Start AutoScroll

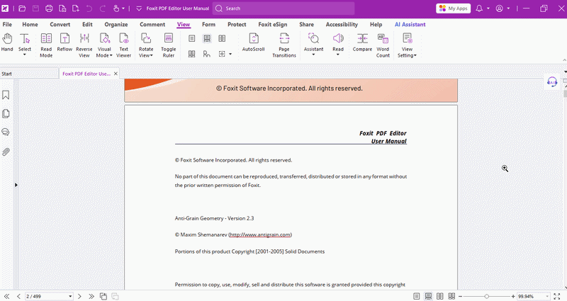[x=254, y=42]
